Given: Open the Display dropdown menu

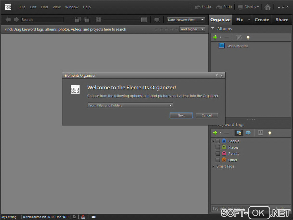Looking at the screenshot, I should tap(248, 7).
